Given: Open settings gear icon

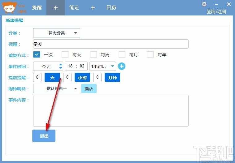Looking at the screenshot, I should pos(204,4).
